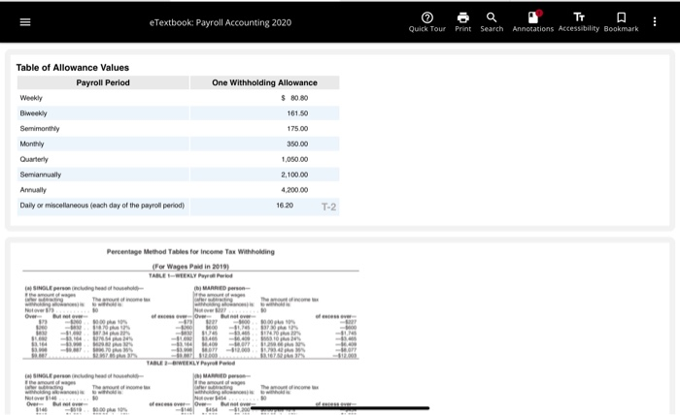This screenshot has height=415, width=680.
Task: Open the Annotations panel
Action: [533, 22]
